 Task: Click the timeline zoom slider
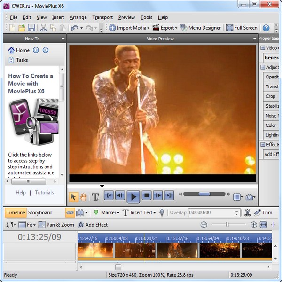point(227,225)
